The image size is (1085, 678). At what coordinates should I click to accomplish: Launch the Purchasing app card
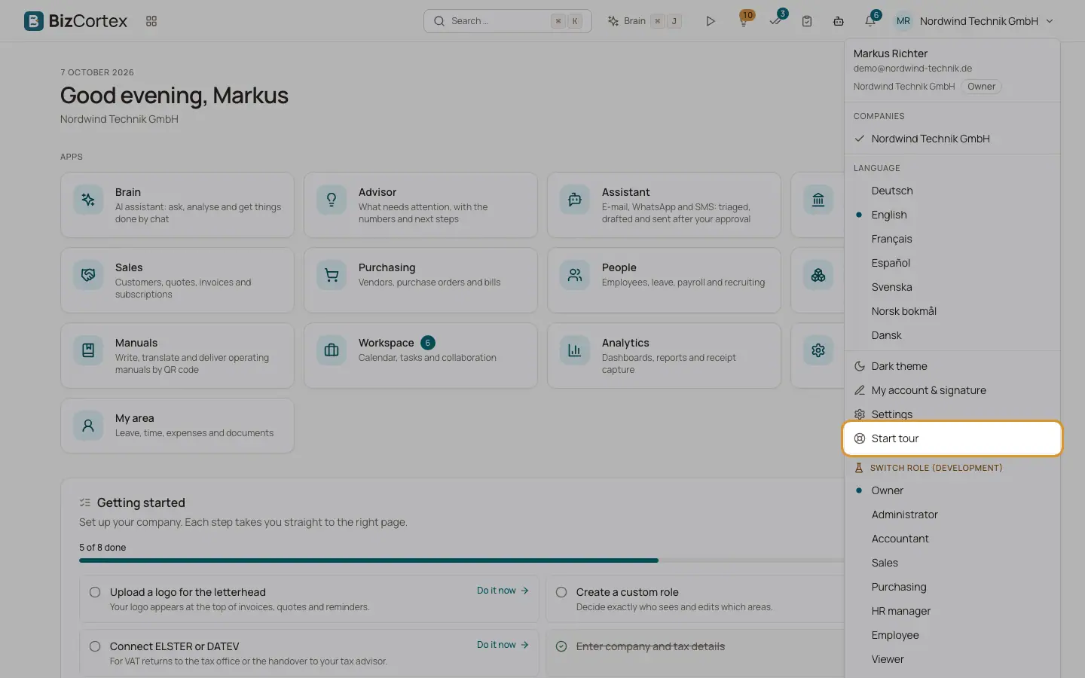point(420,280)
